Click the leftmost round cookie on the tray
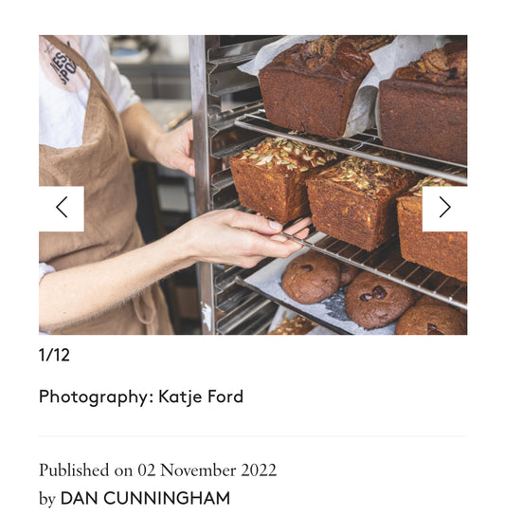 [x=311, y=277]
